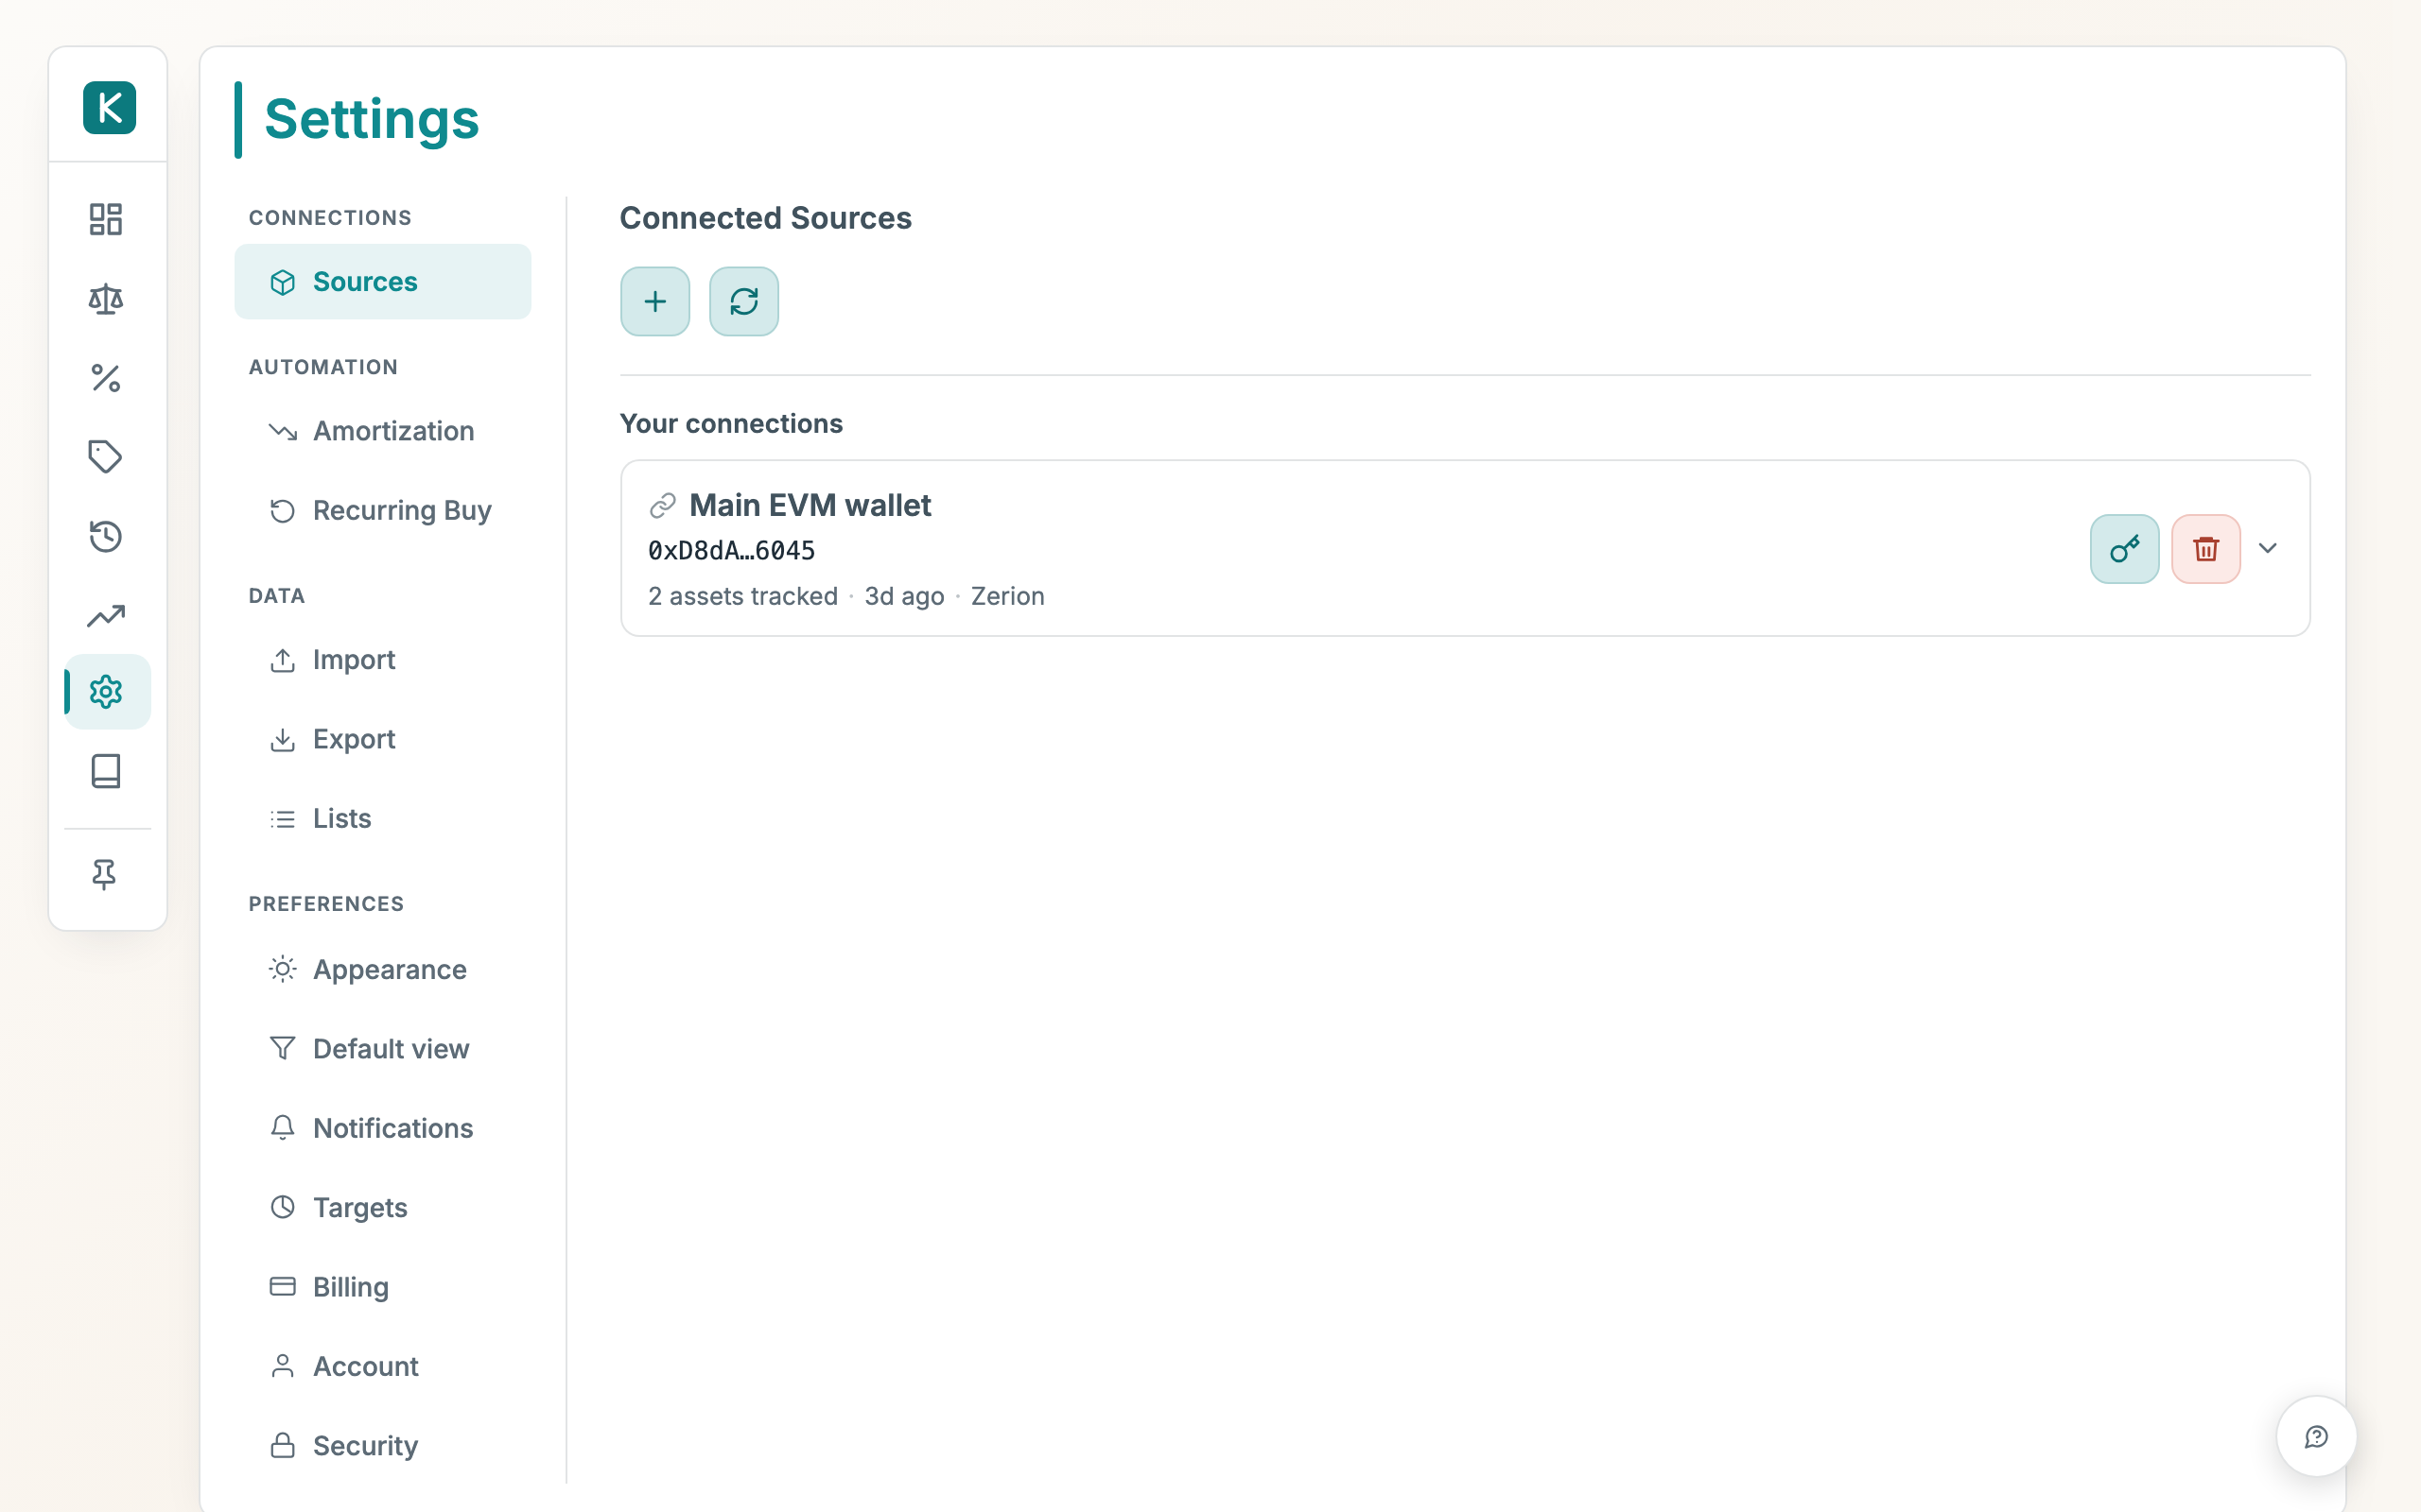Open the book icon in sidebar
This screenshot has height=1512, width=2421.
tap(106, 771)
